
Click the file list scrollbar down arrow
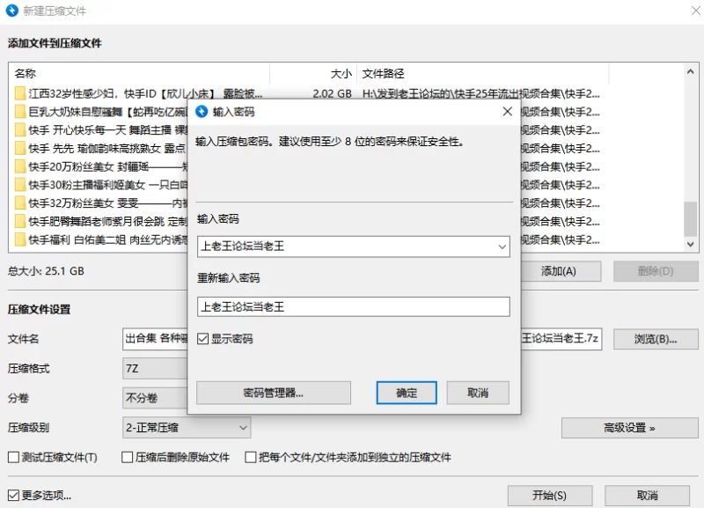pos(690,244)
